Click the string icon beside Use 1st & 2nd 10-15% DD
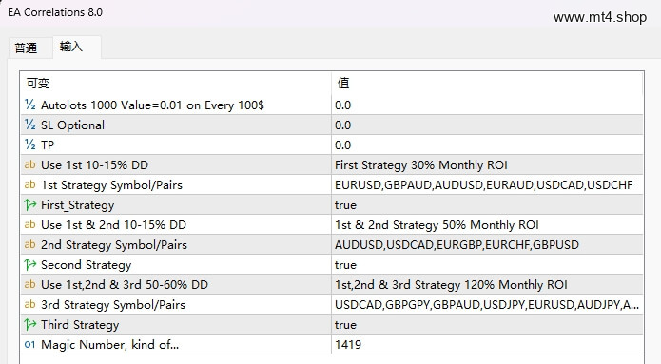The height and width of the screenshot is (364, 661). (29, 224)
